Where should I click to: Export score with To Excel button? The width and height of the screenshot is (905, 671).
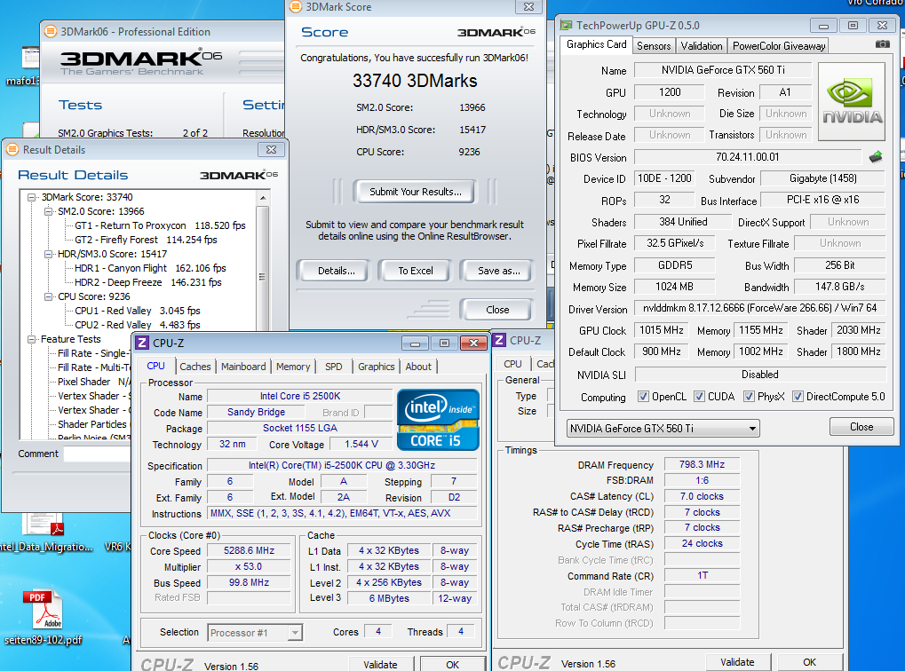click(416, 271)
